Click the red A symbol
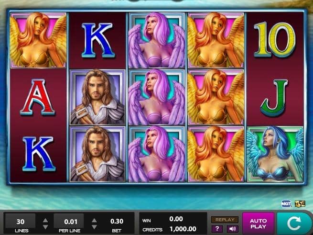The width and height of the screenshot is (313, 235). point(37,97)
